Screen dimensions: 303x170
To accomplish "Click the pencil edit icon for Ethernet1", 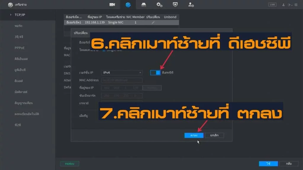I will coord(153,22).
